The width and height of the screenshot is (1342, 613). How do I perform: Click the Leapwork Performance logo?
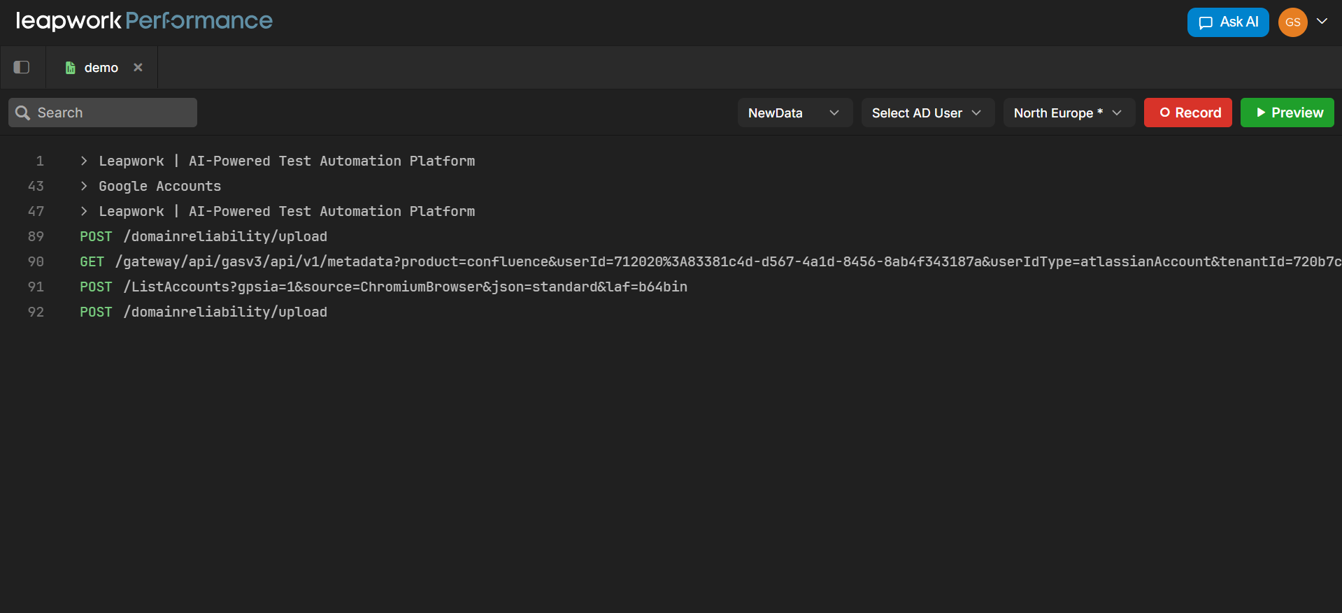(x=144, y=21)
